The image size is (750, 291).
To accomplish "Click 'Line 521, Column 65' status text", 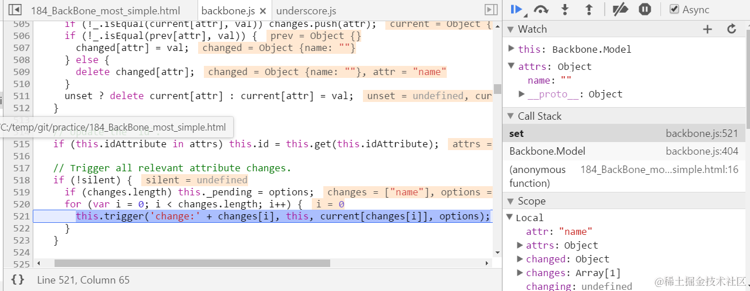I will (x=83, y=280).
